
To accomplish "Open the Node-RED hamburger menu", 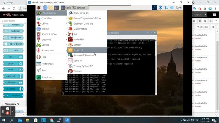I will [215, 15].
